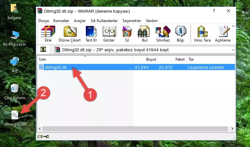Viewport: 250px width, 147px height.
Task: Launch the Sihirbaz wizard
Action: click(163, 34)
